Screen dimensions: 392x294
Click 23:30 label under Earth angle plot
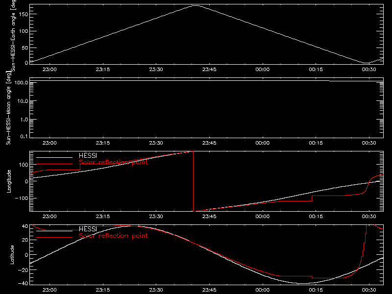(x=156, y=70)
